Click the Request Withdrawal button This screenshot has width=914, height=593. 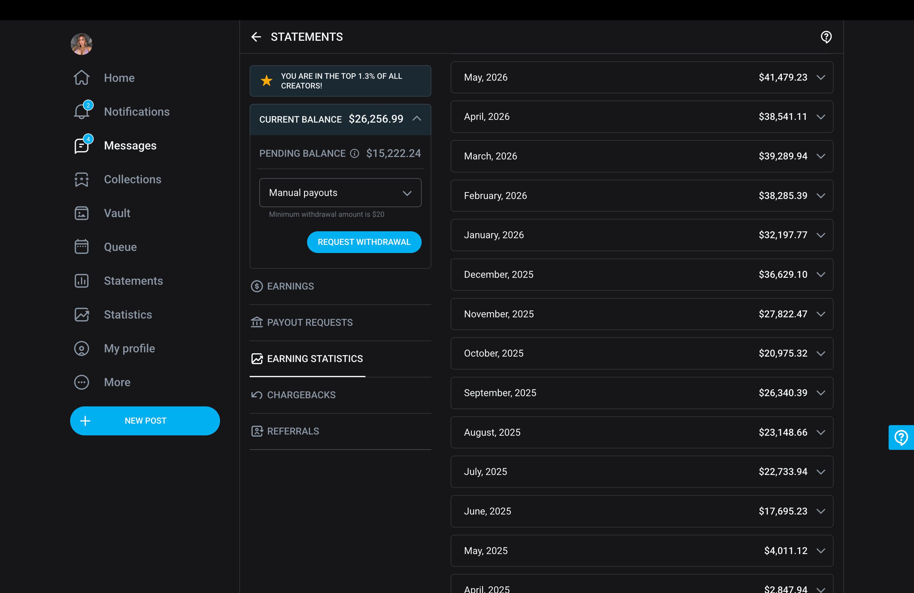364,242
